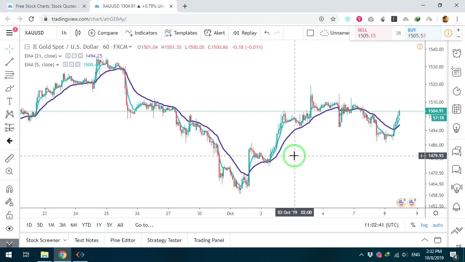Open the chart settings gear
Viewport: 465px width, 262px height.
click(436, 213)
